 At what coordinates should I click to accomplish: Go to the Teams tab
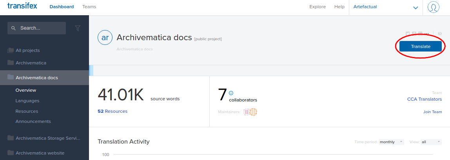(89, 7)
